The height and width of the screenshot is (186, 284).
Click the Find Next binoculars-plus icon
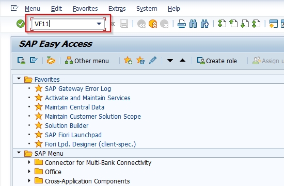(x=204, y=24)
